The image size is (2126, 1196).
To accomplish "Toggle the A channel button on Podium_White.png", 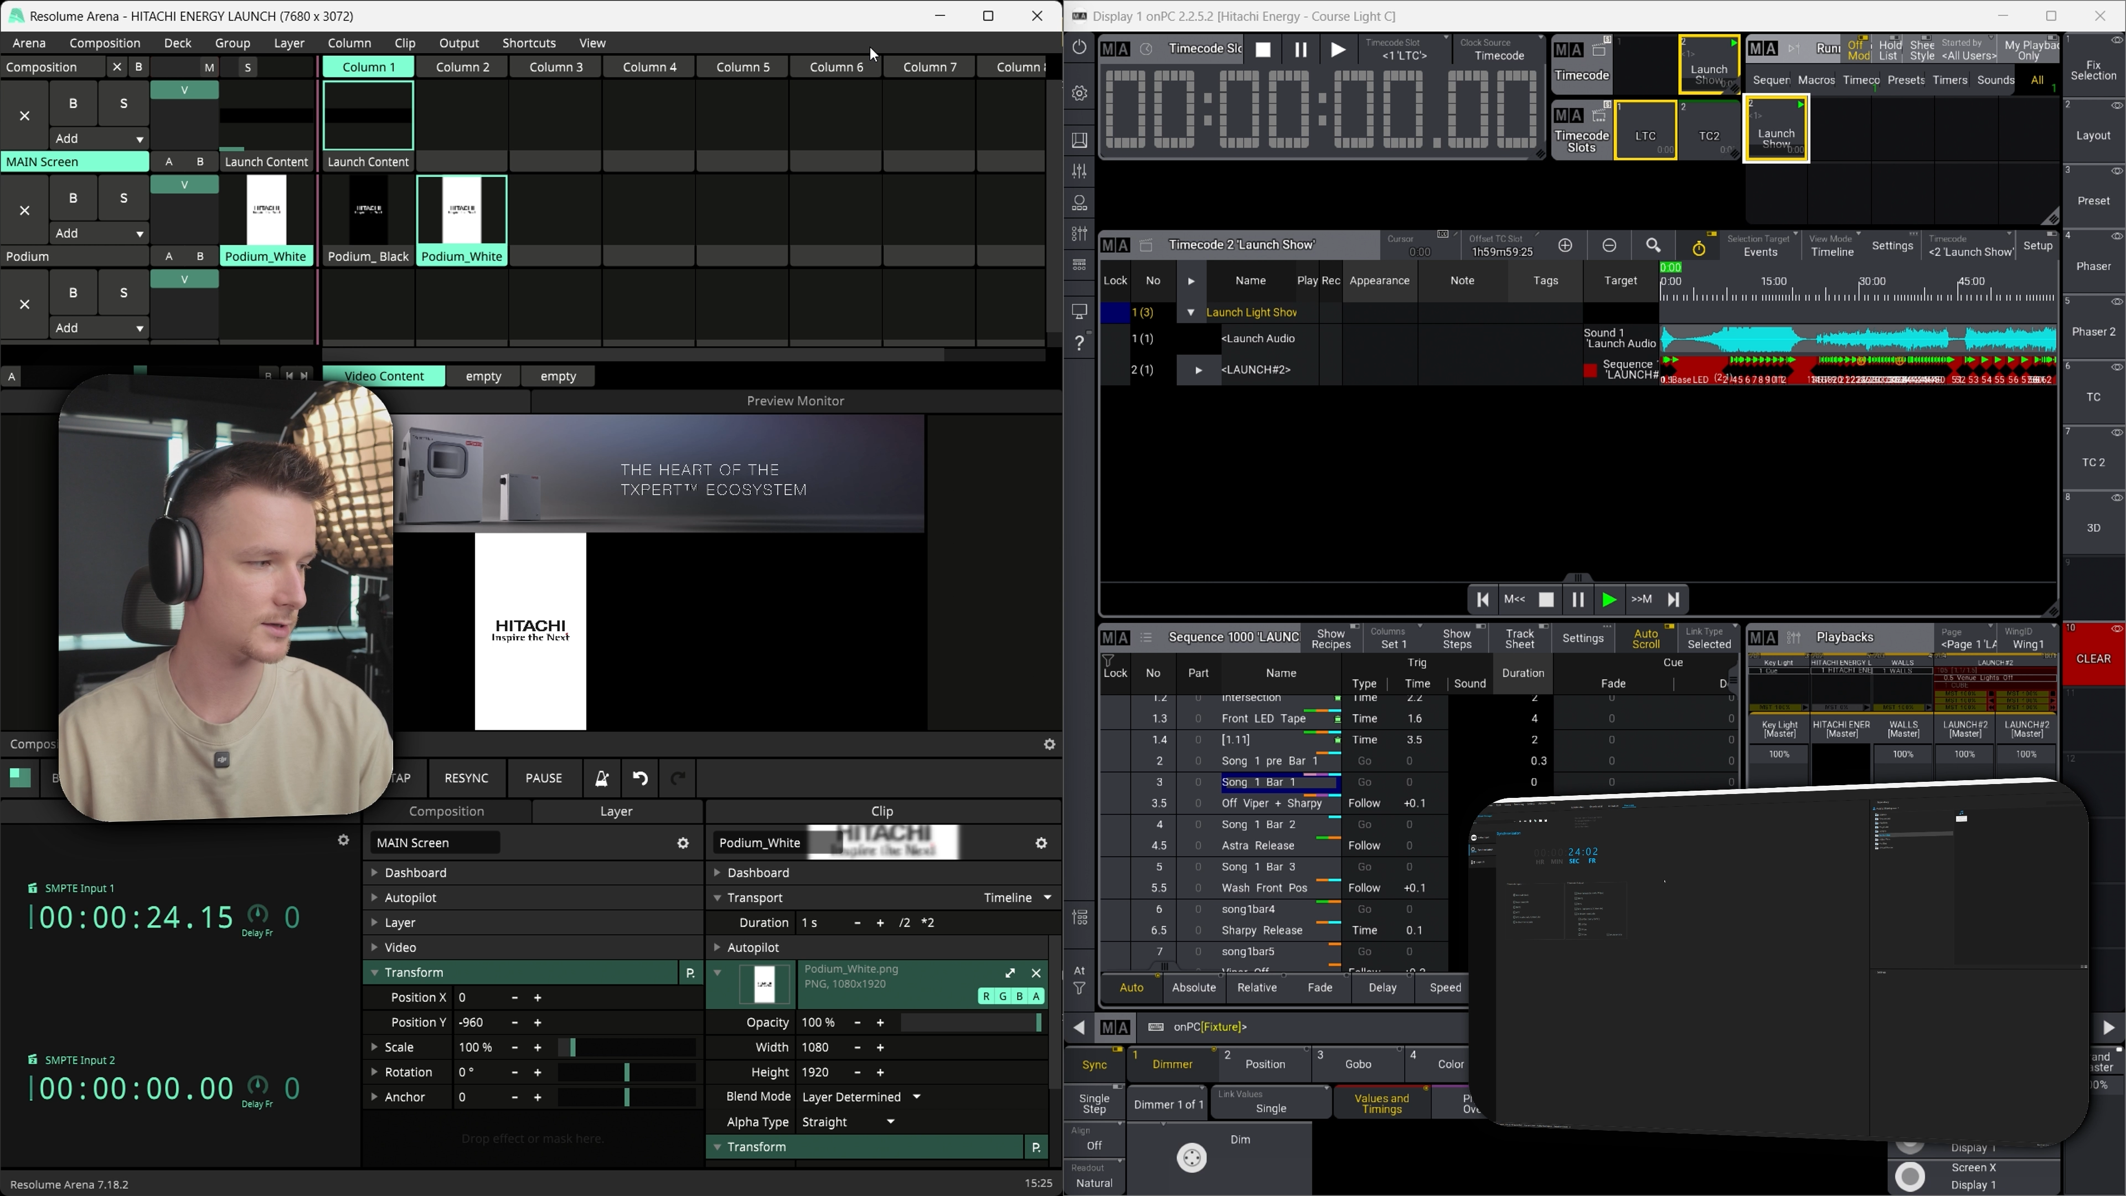I will 1036,996.
